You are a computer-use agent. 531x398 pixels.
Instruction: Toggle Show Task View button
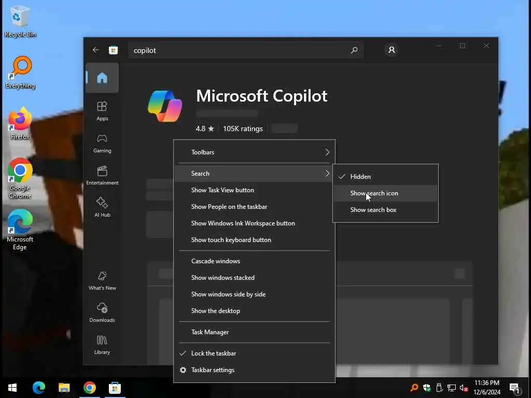click(x=254, y=190)
